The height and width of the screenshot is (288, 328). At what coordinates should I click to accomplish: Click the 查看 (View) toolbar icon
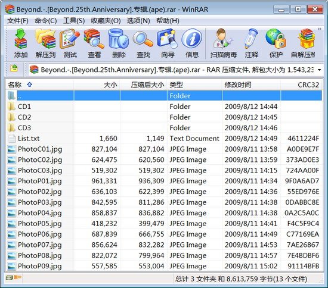click(94, 39)
